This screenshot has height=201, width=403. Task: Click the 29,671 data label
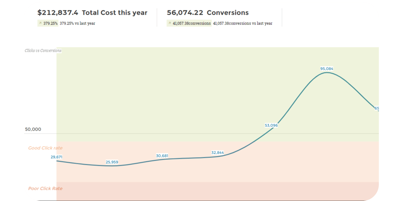click(x=56, y=157)
